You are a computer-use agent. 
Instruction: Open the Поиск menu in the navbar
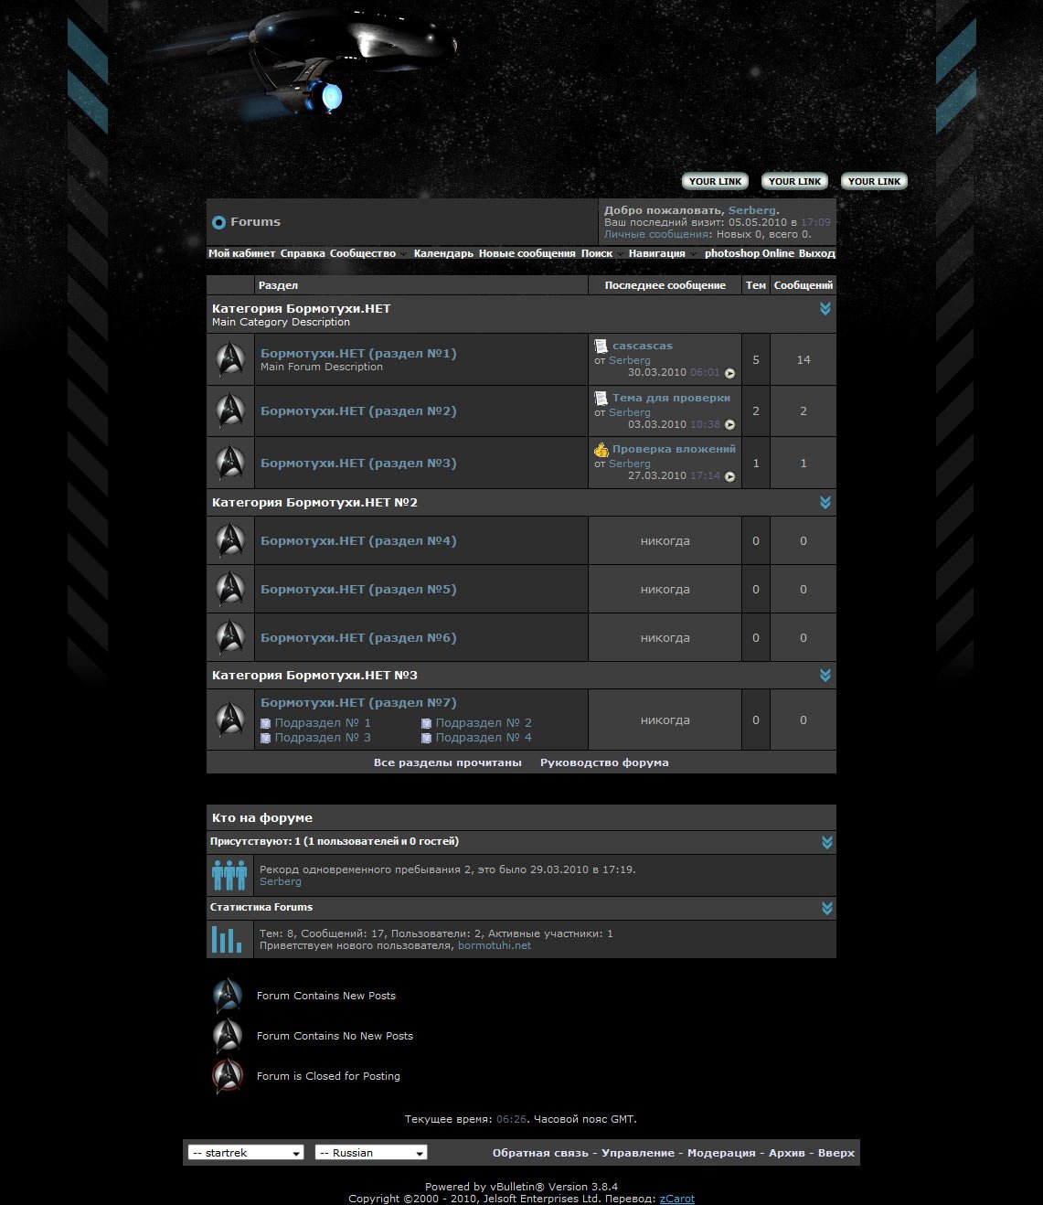click(x=602, y=253)
